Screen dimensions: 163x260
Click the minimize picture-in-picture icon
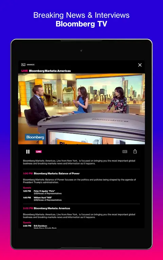click(x=23, y=65)
